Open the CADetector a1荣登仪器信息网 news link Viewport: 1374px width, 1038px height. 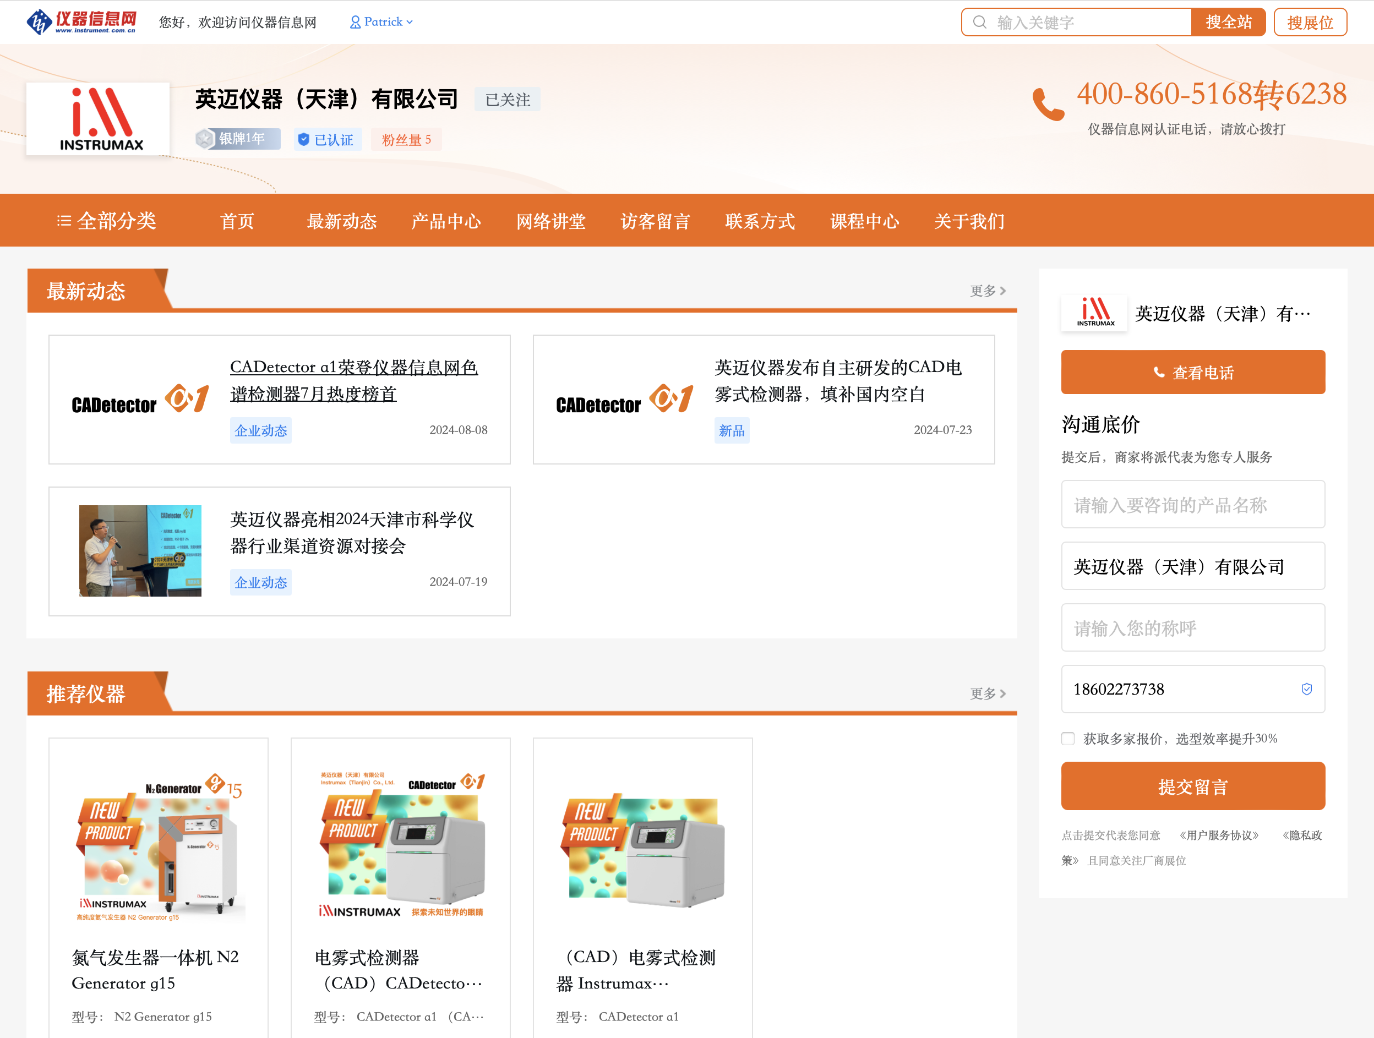(x=354, y=380)
